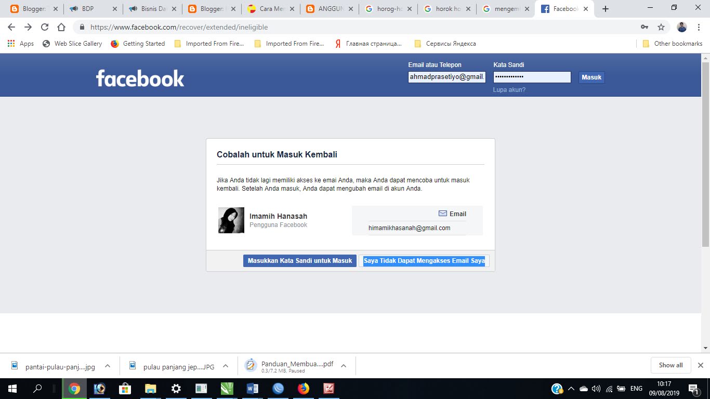This screenshot has width=710, height=399.
Task: Open the volume control in tray
Action: 596,389
